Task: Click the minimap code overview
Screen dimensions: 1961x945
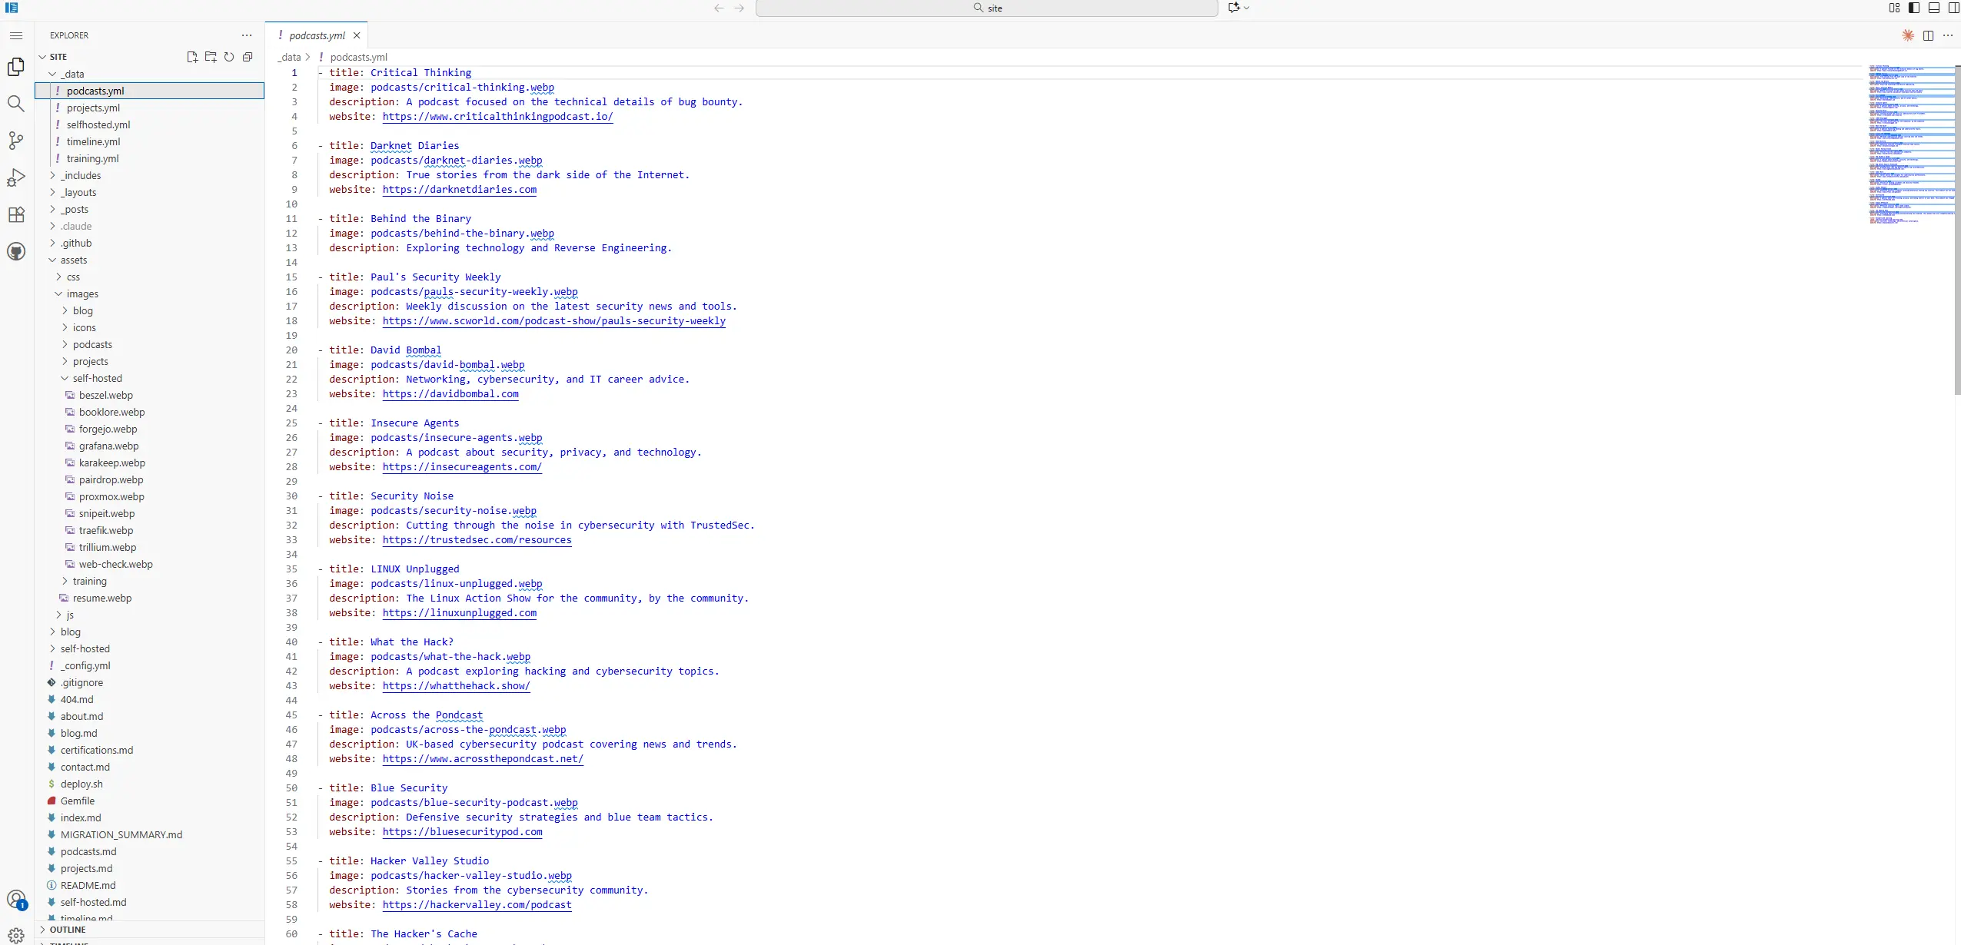Action: [1911, 144]
